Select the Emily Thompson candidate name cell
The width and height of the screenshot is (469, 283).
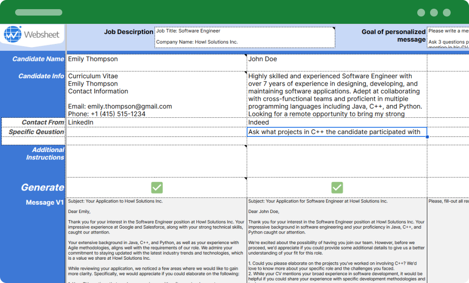(157, 63)
